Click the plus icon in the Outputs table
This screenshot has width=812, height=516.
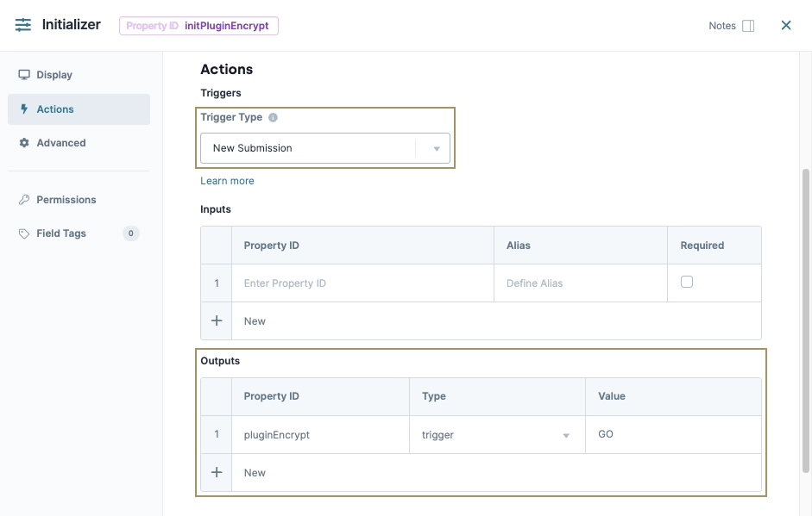pos(216,472)
